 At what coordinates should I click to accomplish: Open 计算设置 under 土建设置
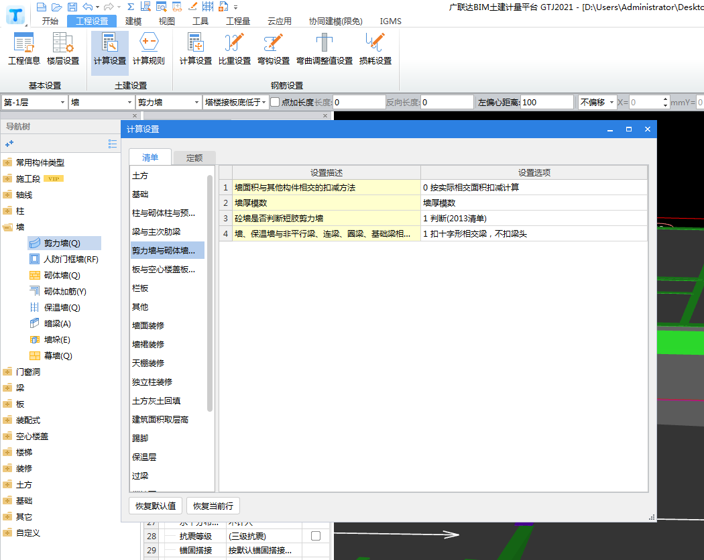point(109,53)
